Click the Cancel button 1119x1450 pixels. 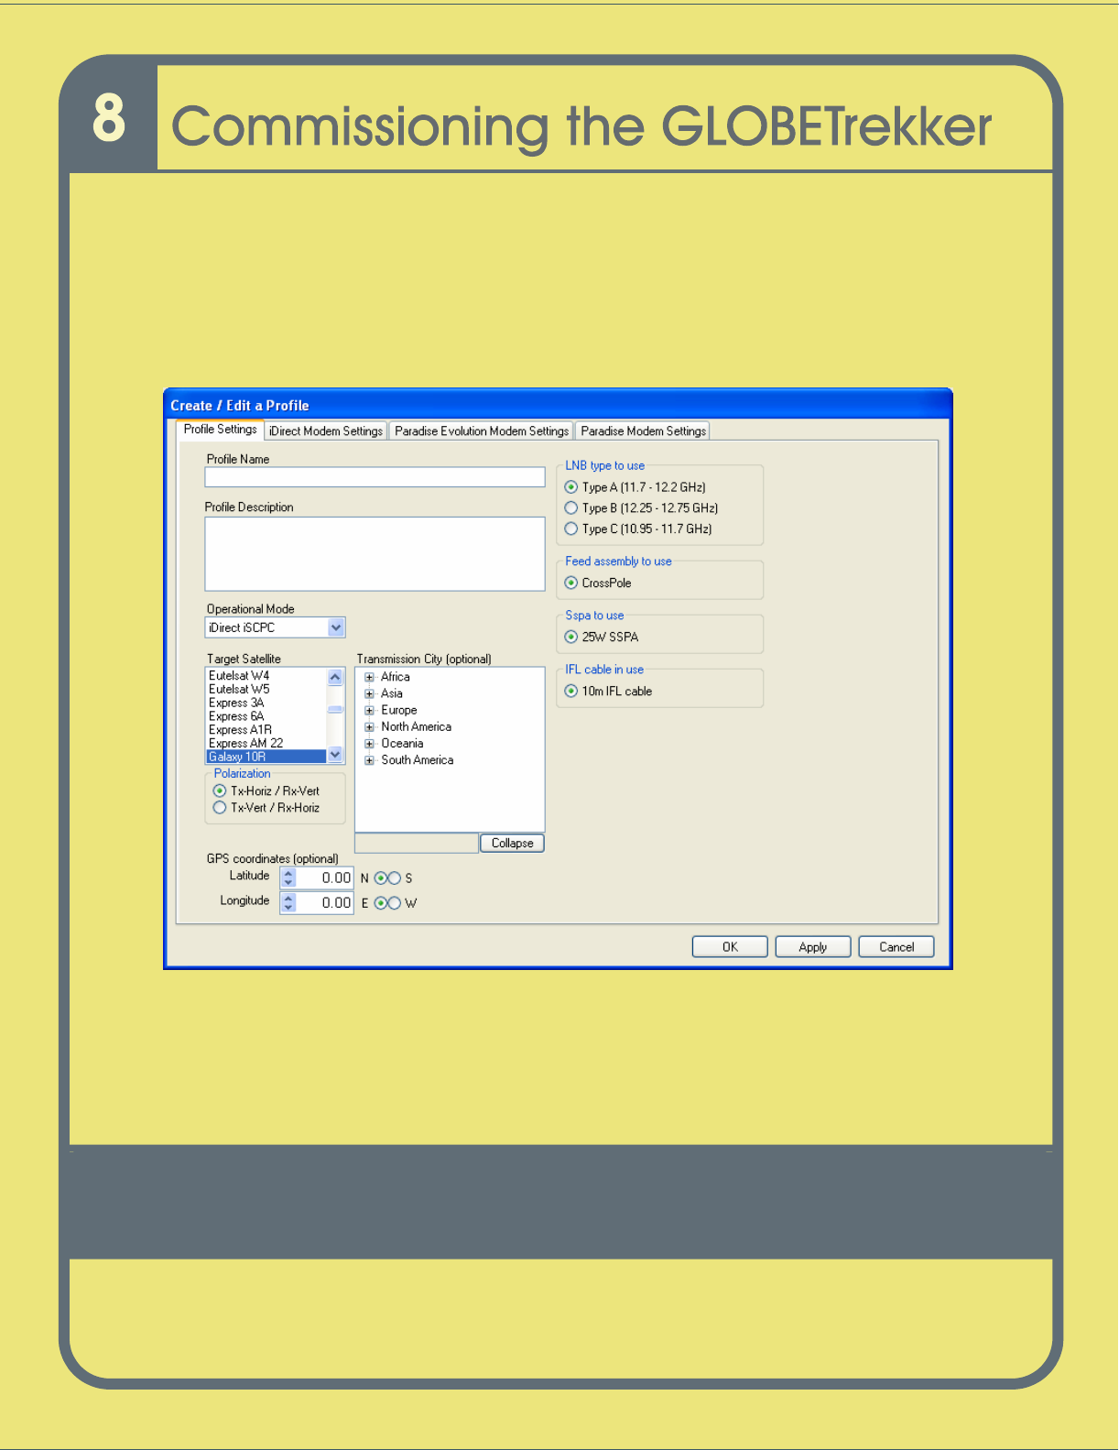point(896,947)
